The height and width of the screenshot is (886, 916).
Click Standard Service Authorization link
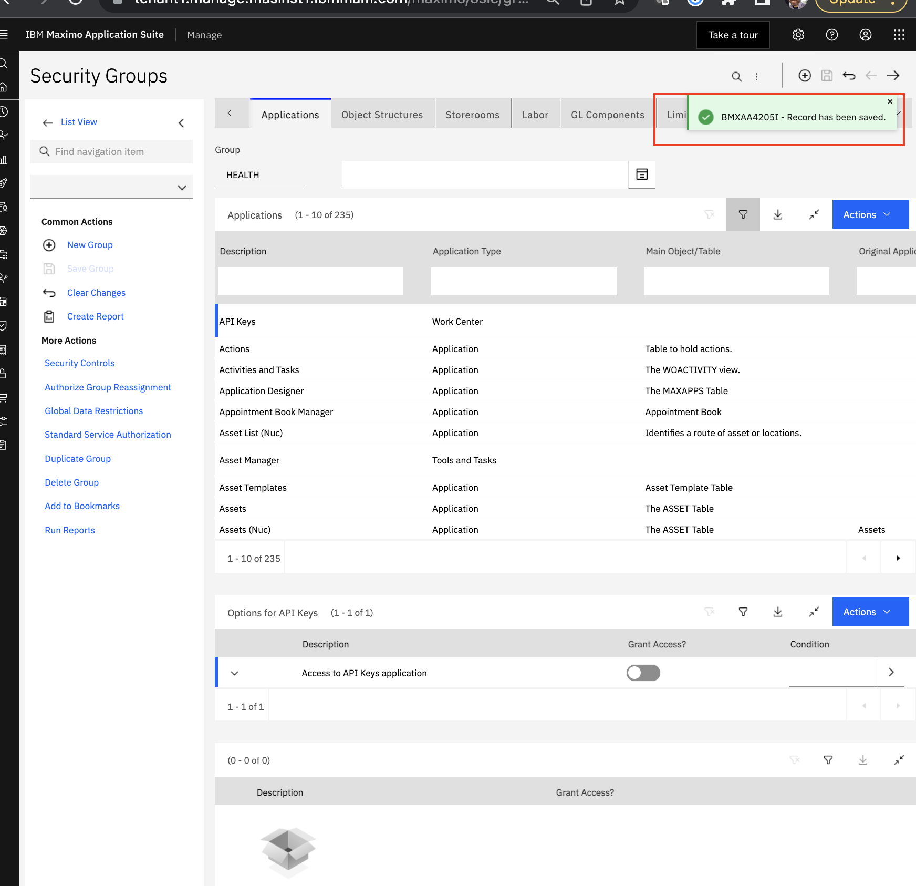108,435
